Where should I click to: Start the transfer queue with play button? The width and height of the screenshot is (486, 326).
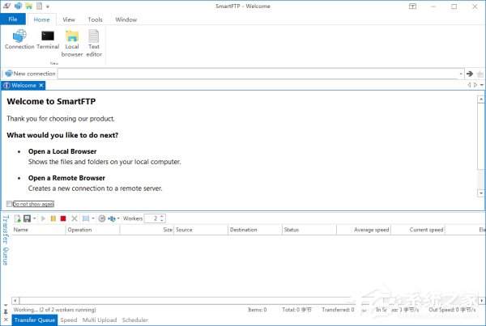(43, 218)
